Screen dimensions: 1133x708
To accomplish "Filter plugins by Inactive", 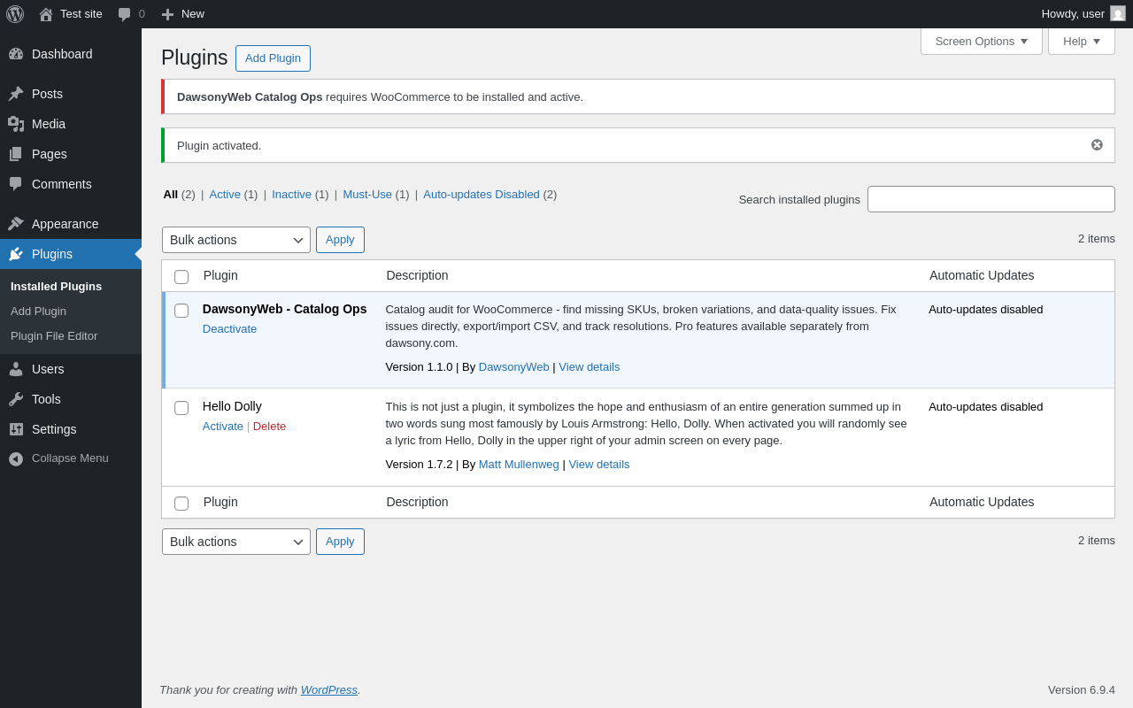I will tap(291, 195).
